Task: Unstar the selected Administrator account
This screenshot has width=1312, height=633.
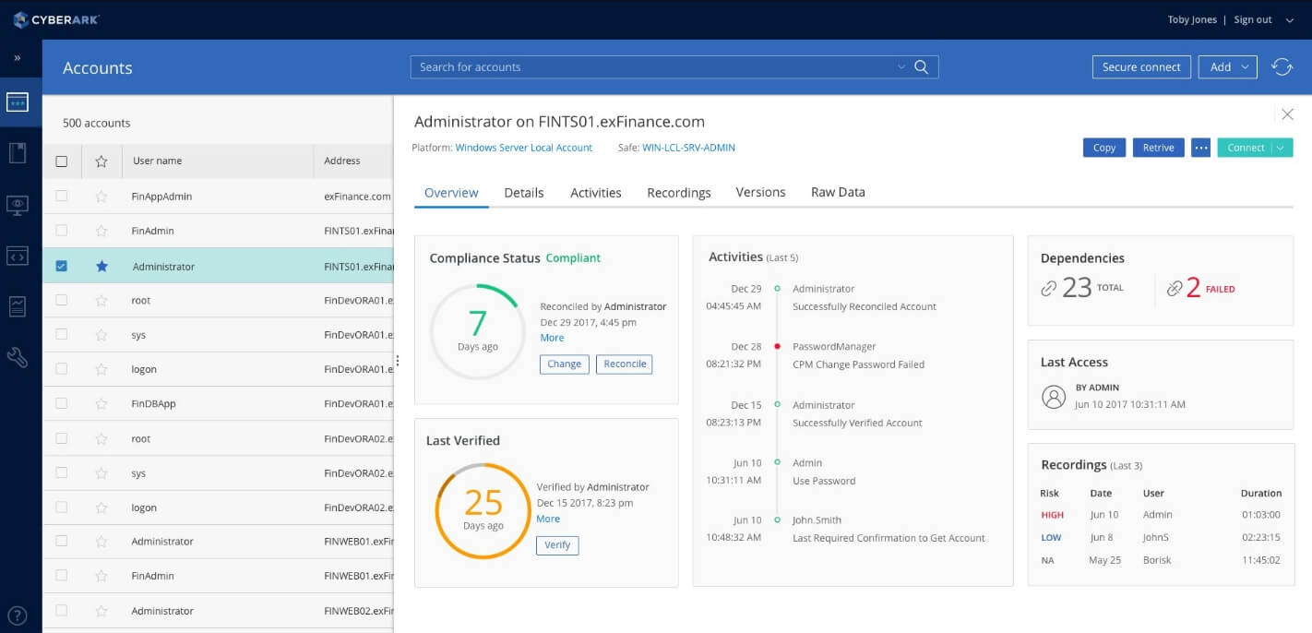Action: coord(101,266)
